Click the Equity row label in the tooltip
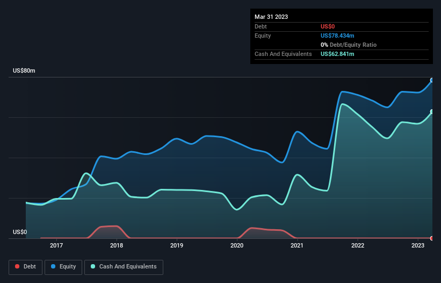441x283 pixels. tap(263, 36)
